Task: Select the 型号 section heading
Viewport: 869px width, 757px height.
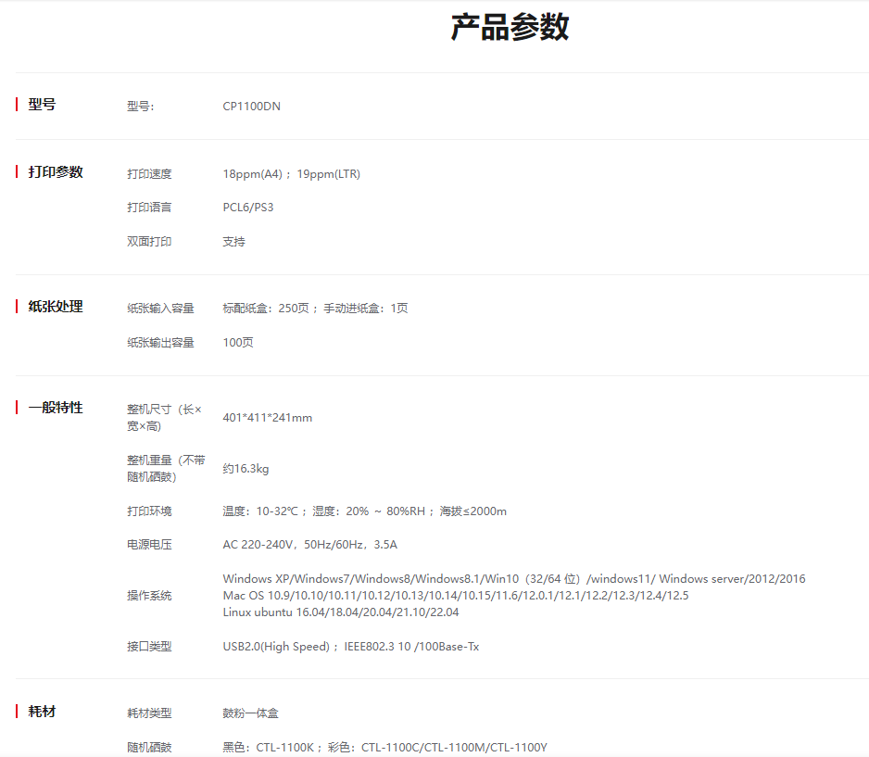Action: click(x=42, y=105)
